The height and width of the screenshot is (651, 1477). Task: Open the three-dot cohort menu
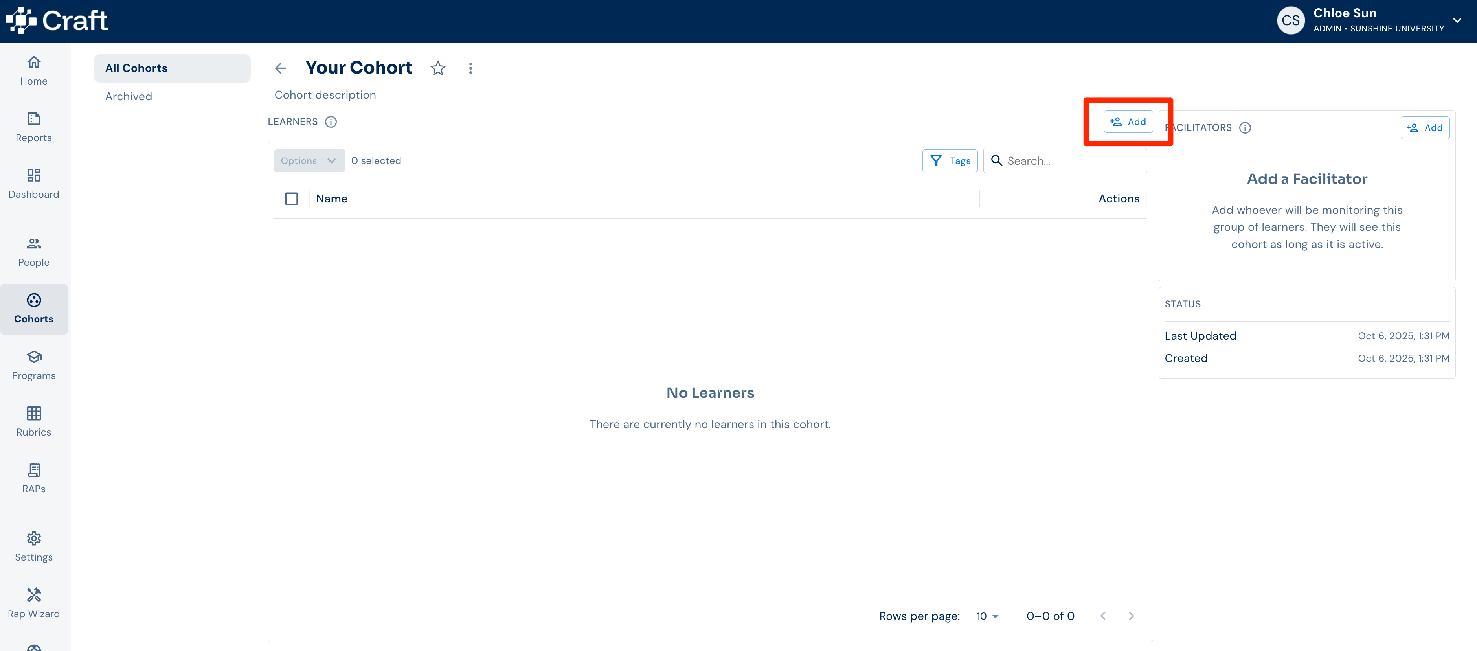[471, 68]
